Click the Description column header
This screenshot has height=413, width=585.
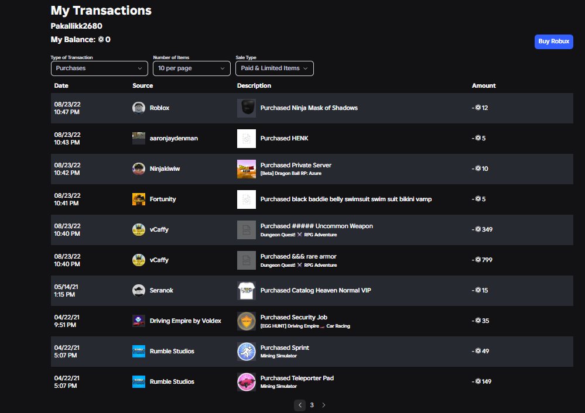pos(254,86)
